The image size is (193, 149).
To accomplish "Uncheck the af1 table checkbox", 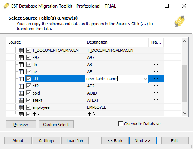I will pyautogui.click(x=28, y=79).
